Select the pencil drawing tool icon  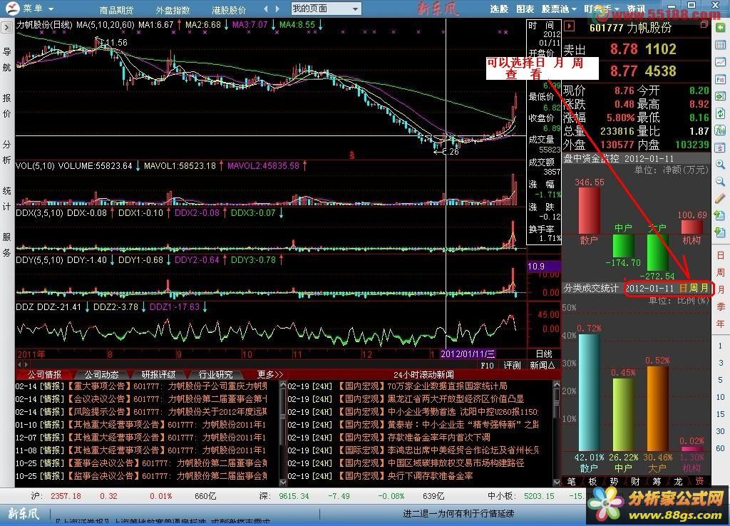[720, 198]
